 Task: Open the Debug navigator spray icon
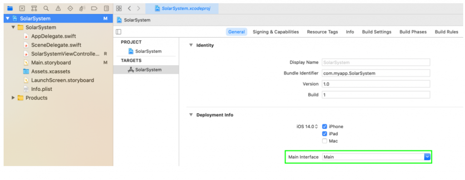(83, 8)
